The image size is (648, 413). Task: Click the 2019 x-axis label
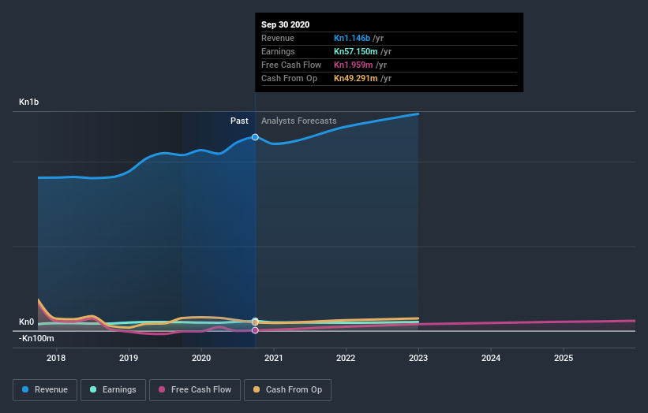coord(129,358)
